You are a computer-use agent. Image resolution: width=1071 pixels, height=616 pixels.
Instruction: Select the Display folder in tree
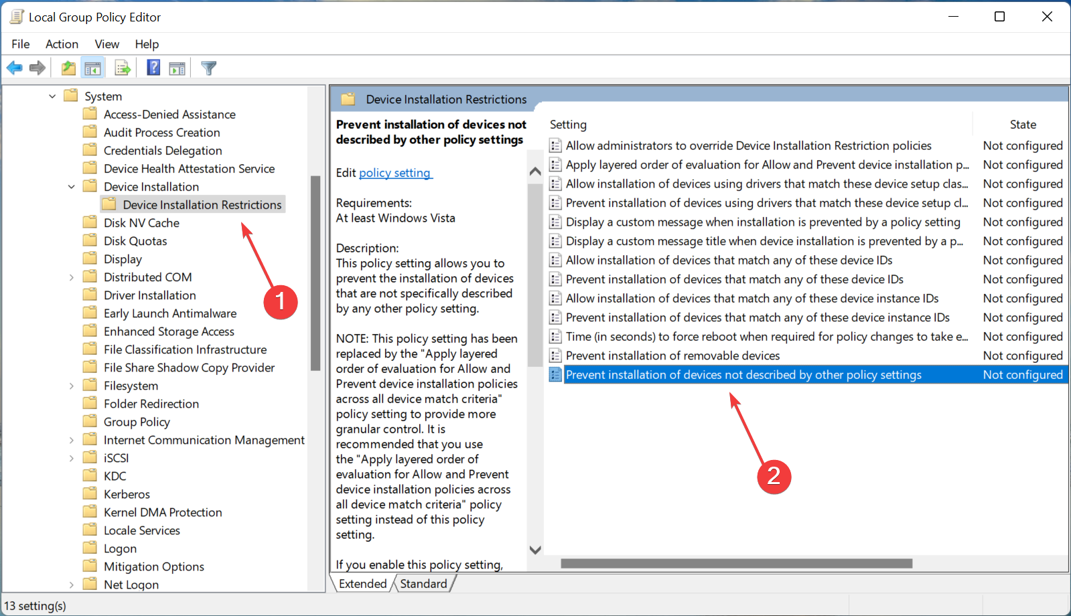tap(123, 258)
